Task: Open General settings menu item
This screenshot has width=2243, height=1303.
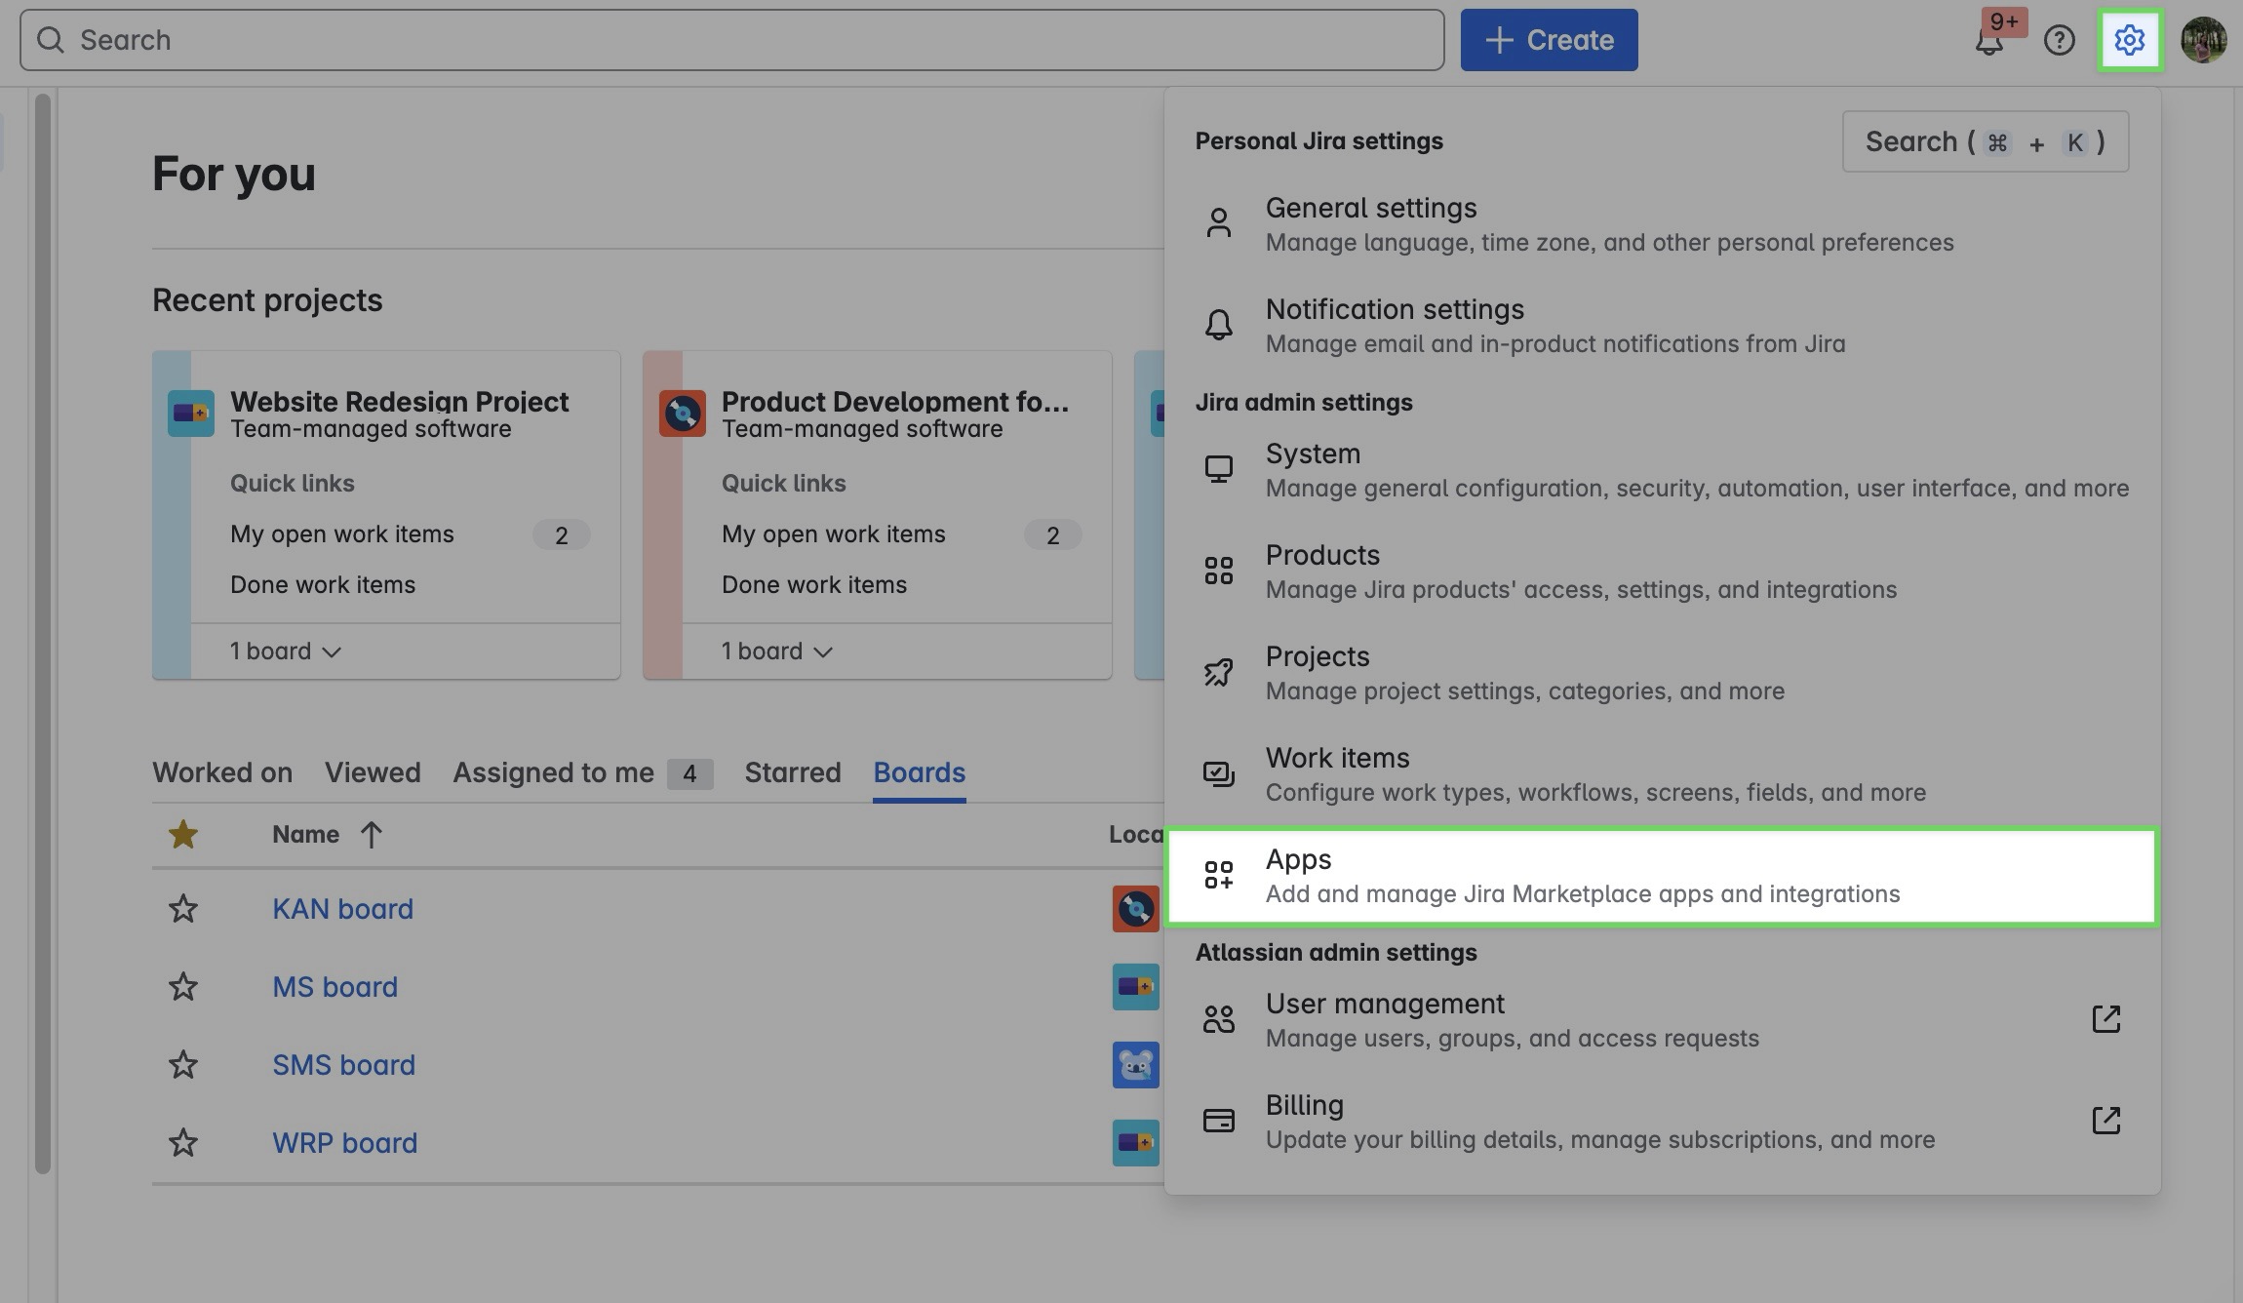Action: pos(1662,224)
